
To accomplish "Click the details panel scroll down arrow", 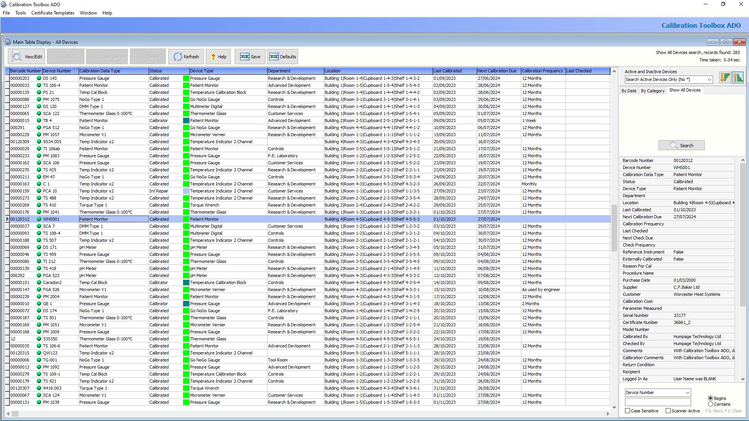I will click(x=743, y=379).
